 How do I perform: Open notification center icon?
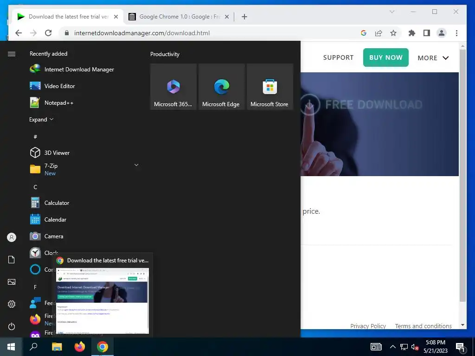pyautogui.click(x=461, y=347)
